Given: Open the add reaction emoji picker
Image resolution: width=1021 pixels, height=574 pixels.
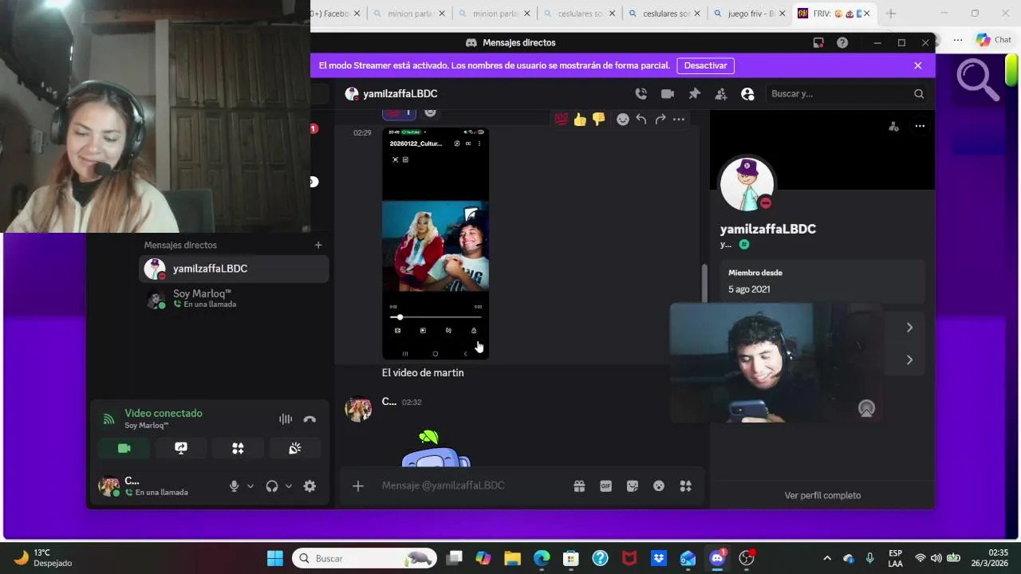Looking at the screenshot, I should point(623,119).
